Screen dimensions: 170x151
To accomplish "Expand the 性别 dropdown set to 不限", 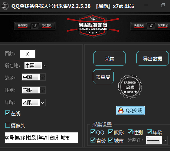I will (34, 90).
